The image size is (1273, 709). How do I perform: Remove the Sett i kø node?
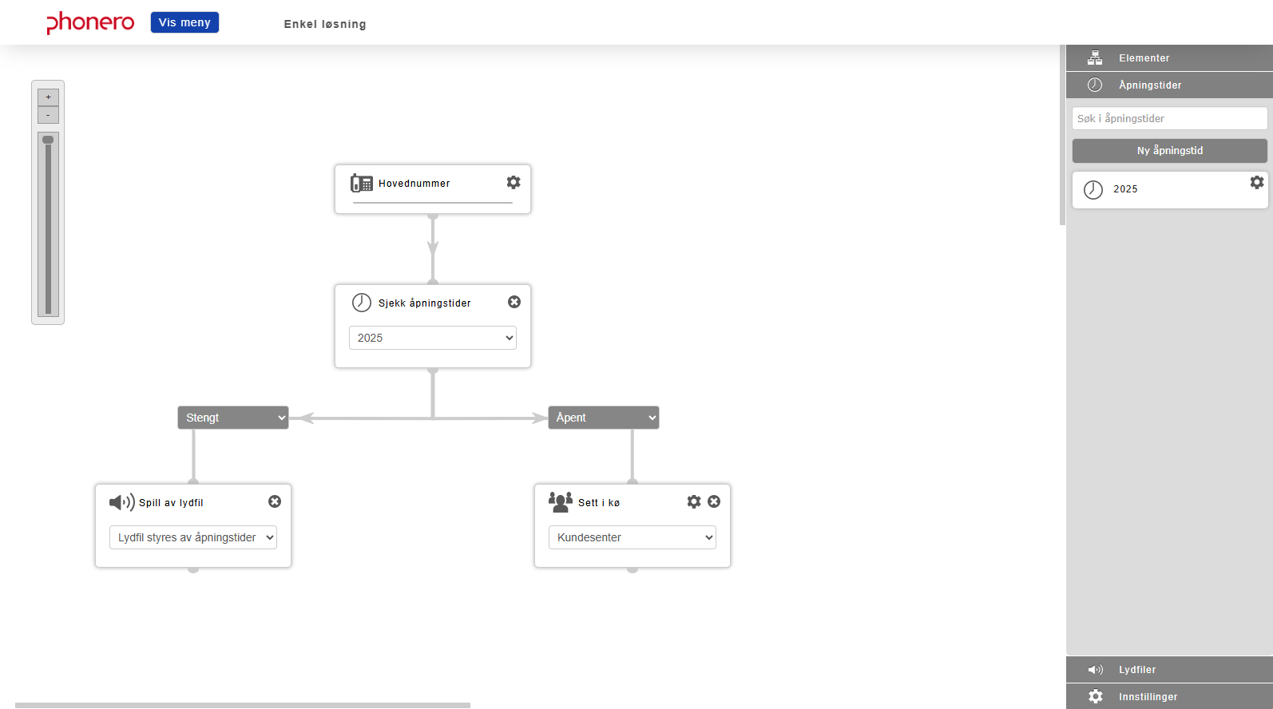coord(714,501)
